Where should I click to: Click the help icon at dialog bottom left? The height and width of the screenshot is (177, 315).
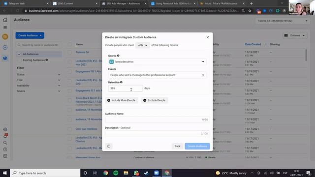[x=109, y=146]
